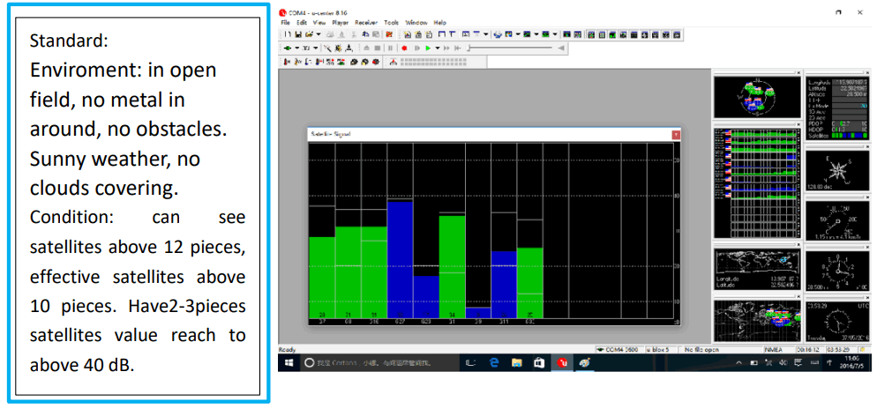Click the eject log file icon
877x409 pixels.
[366, 48]
